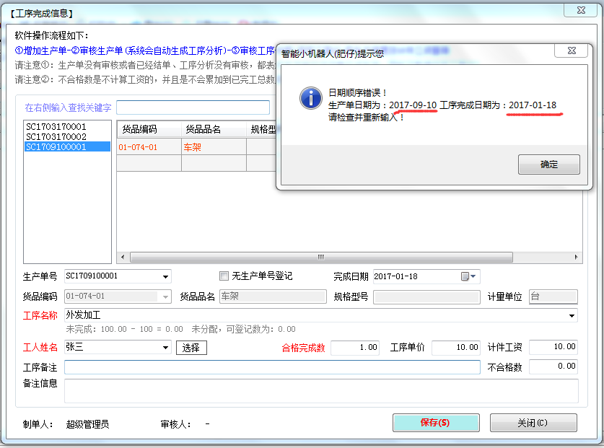The width and height of the screenshot is (604, 448).
Task: Select order SC1703170002 in the list
Action: click(x=56, y=136)
